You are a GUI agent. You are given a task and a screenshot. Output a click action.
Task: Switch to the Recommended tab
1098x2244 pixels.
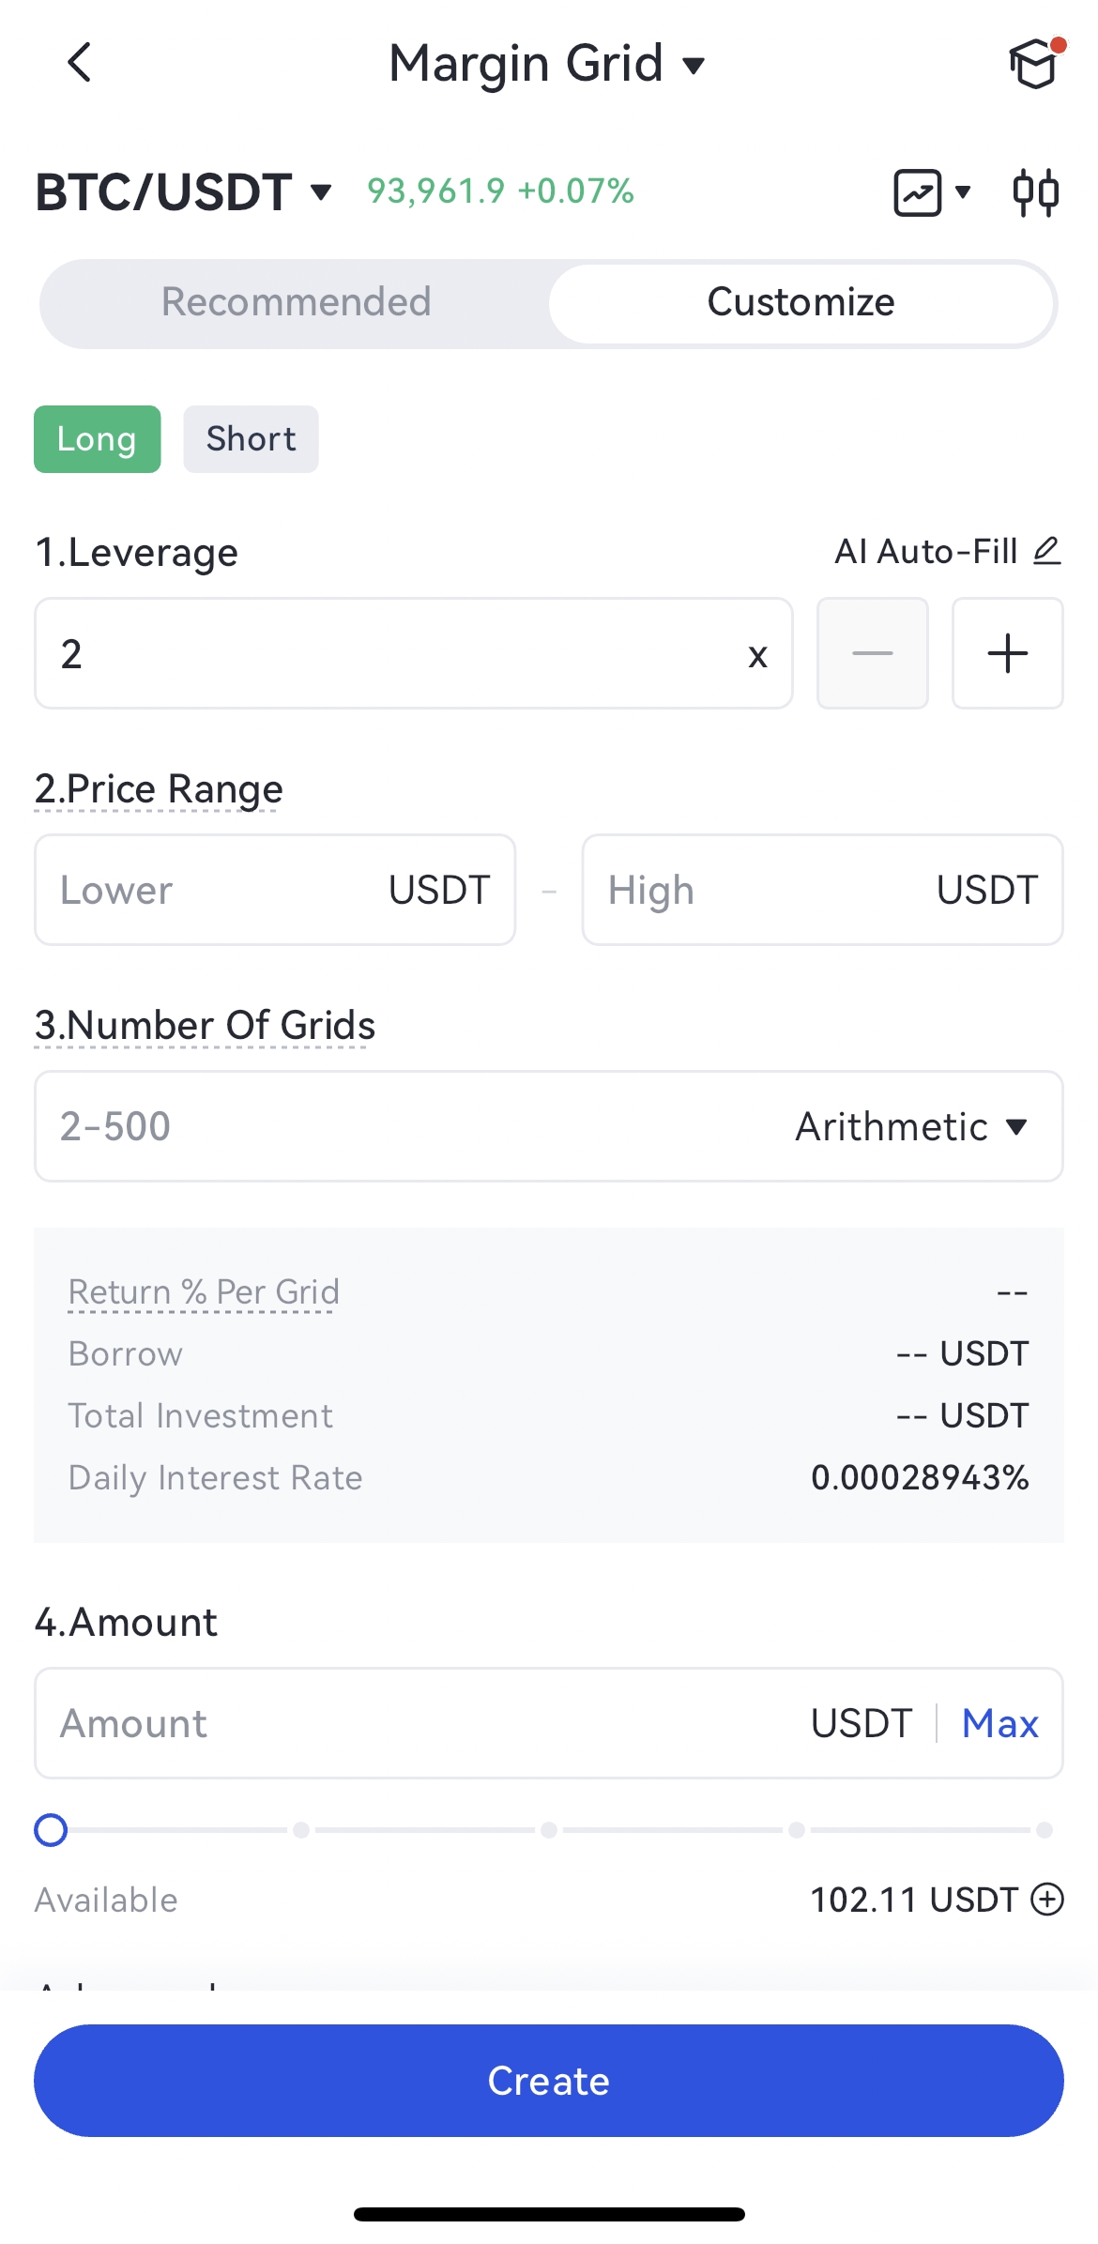[296, 302]
